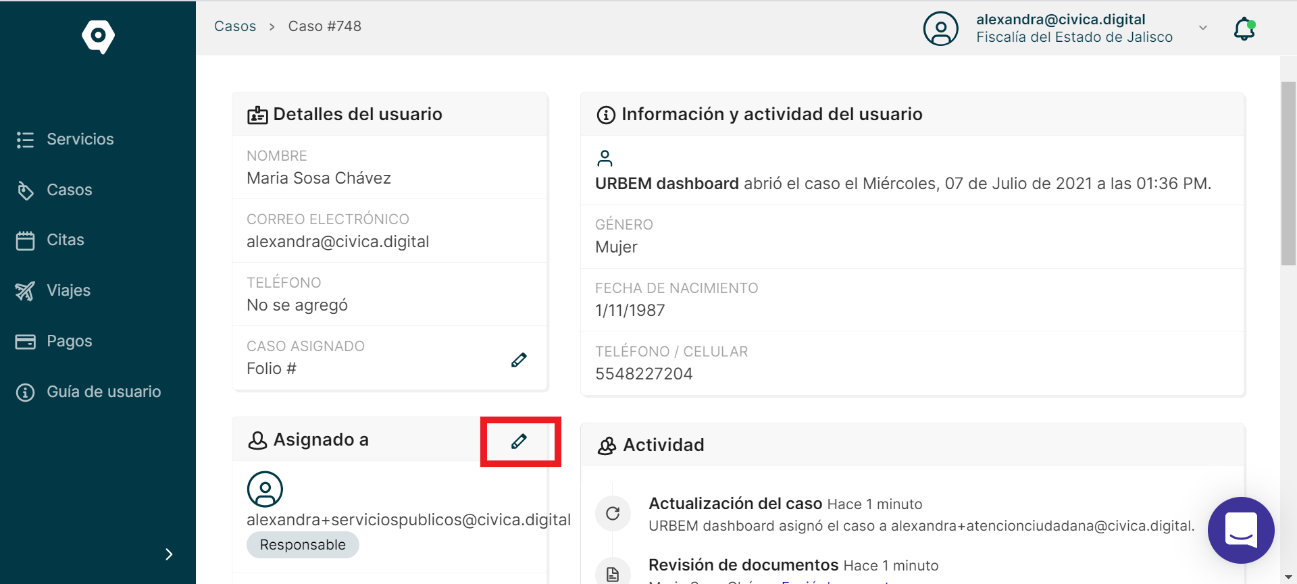
Task: Click the Responsable badge
Action: pos(303,545)
